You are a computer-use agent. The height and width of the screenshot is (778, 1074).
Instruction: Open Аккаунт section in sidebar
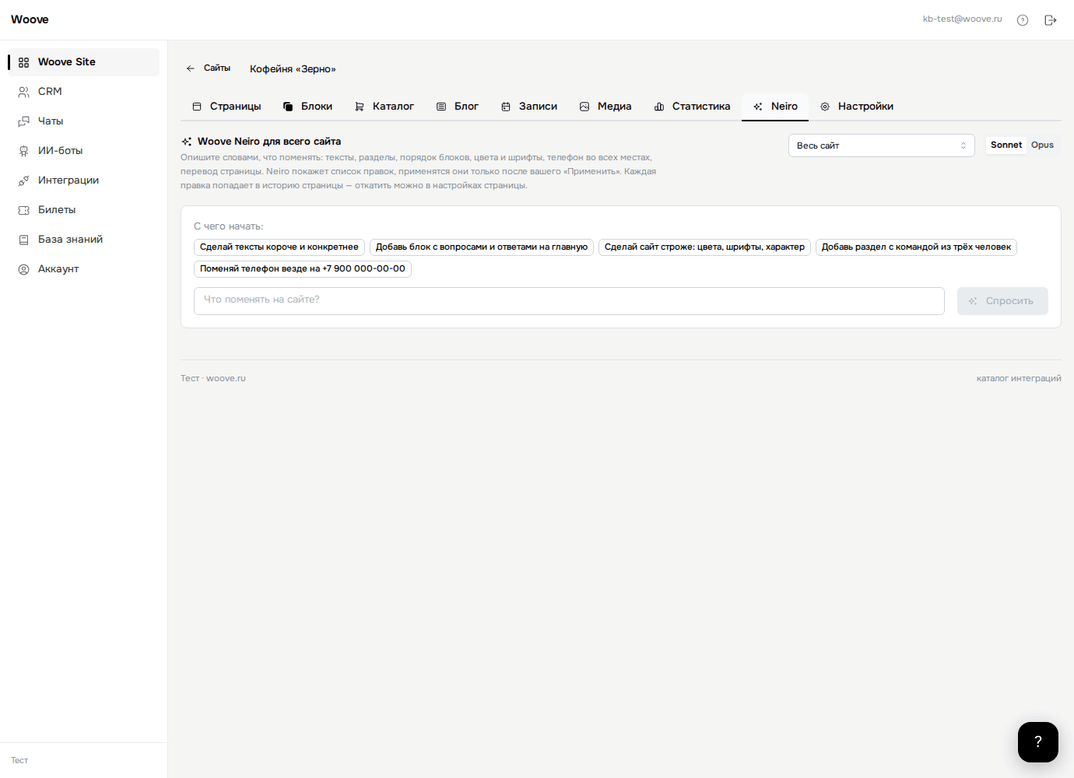[84, 269]
